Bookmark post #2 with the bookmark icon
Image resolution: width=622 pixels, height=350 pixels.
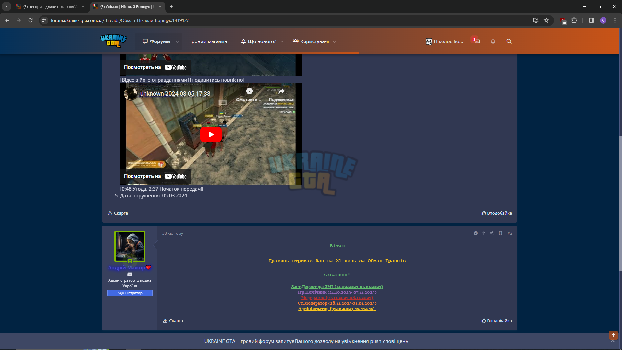coord(501,233)
